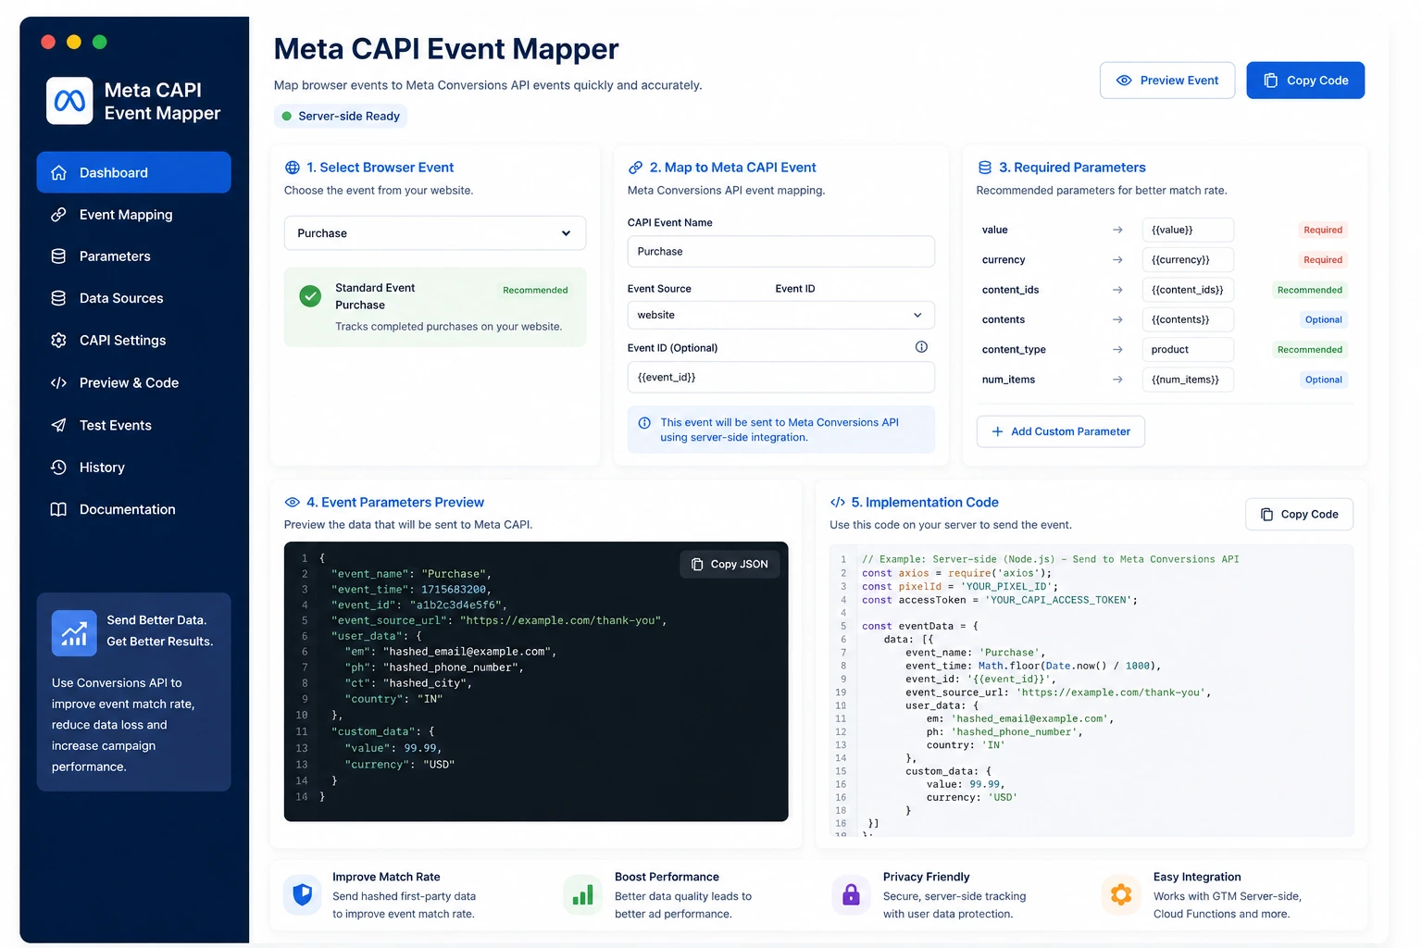Click the Server-side Ready status badge

pyautogui.click(x=341, y=117)
